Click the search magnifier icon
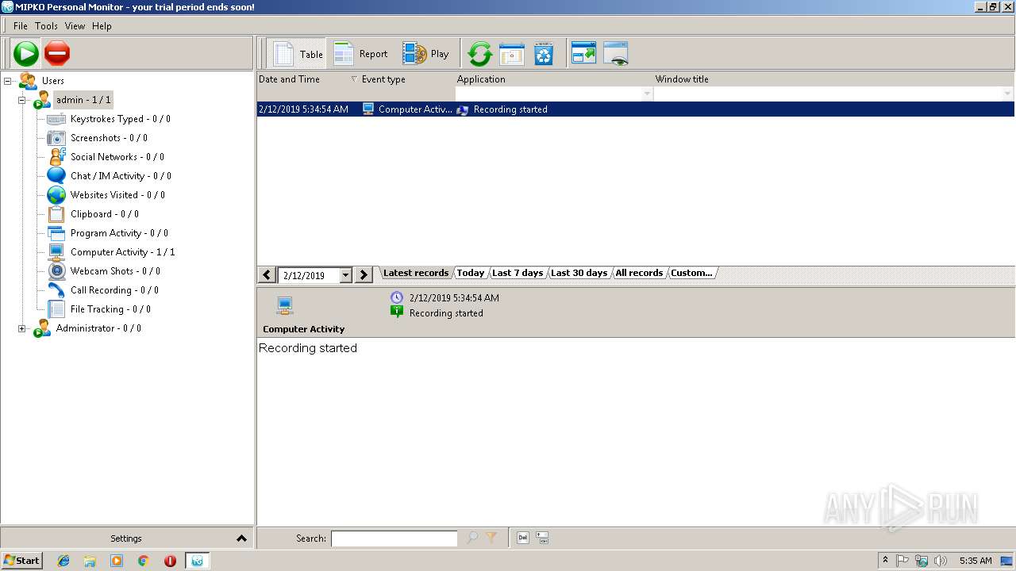 472,538
